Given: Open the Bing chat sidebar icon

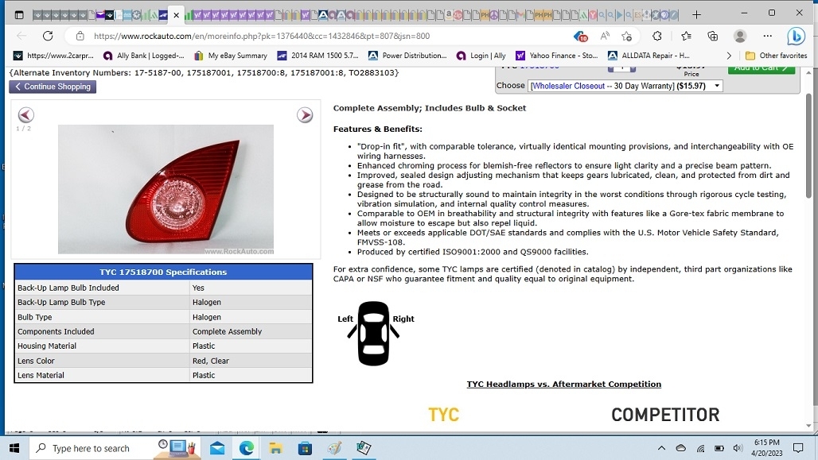Looking at the screenshot, I should pos(795,36).
